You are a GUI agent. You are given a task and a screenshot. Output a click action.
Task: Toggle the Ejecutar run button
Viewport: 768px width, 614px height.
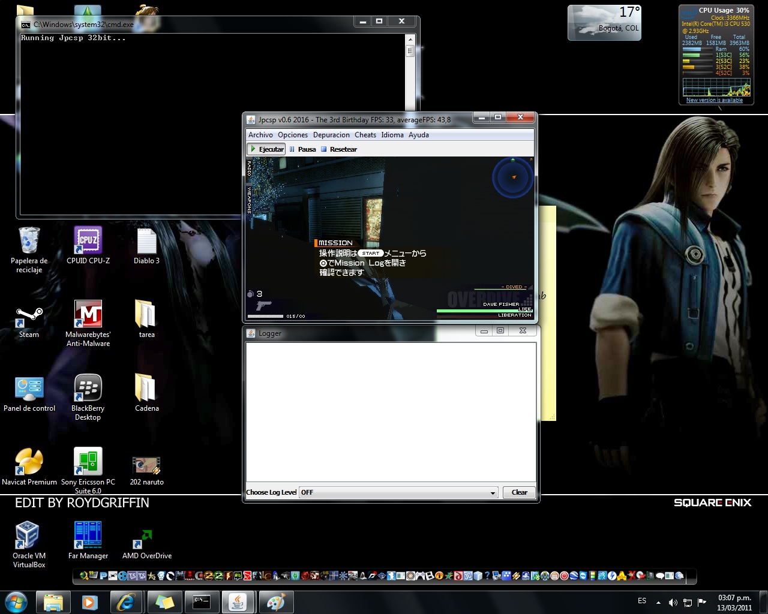[266, 149]
